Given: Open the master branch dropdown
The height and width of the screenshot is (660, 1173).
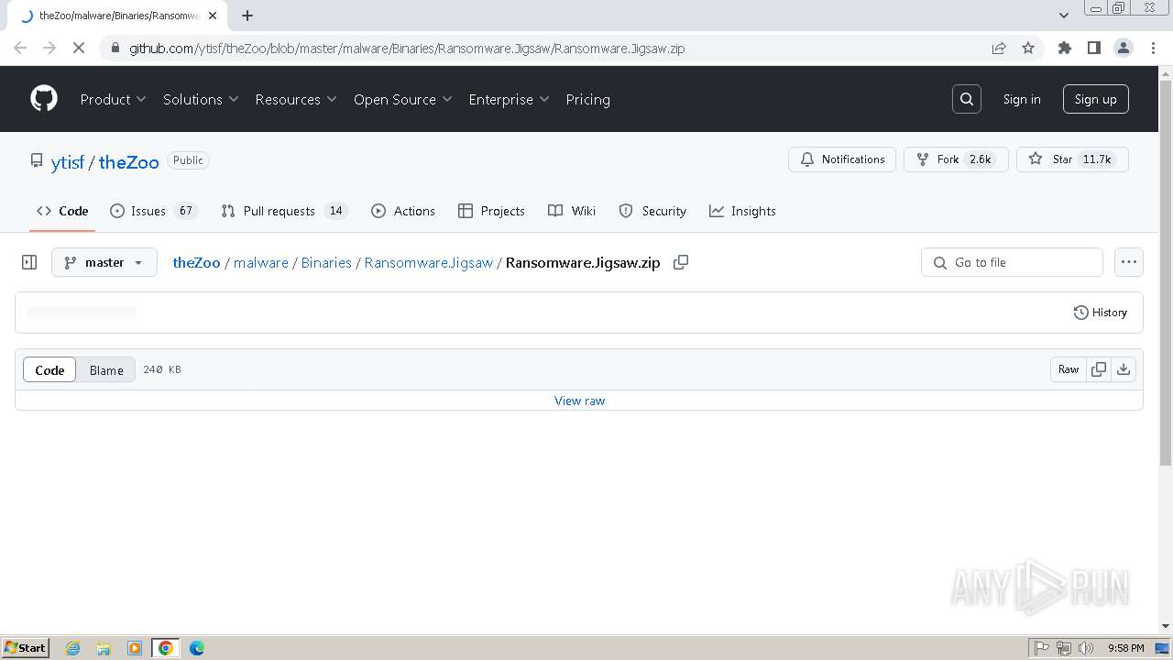Looking at the screenshot, I should point(104,262).
